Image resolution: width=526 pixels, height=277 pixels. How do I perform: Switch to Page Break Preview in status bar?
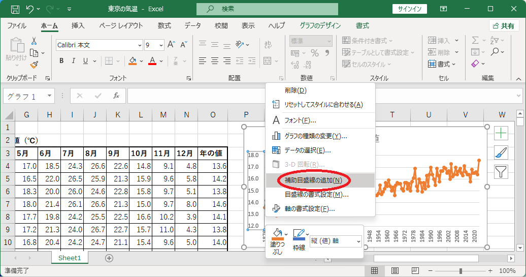(415, 270)
